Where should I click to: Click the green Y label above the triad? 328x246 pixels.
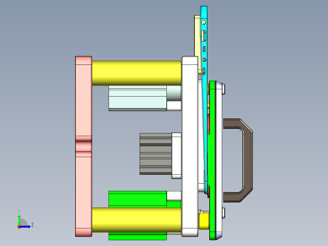click(19, 211)
